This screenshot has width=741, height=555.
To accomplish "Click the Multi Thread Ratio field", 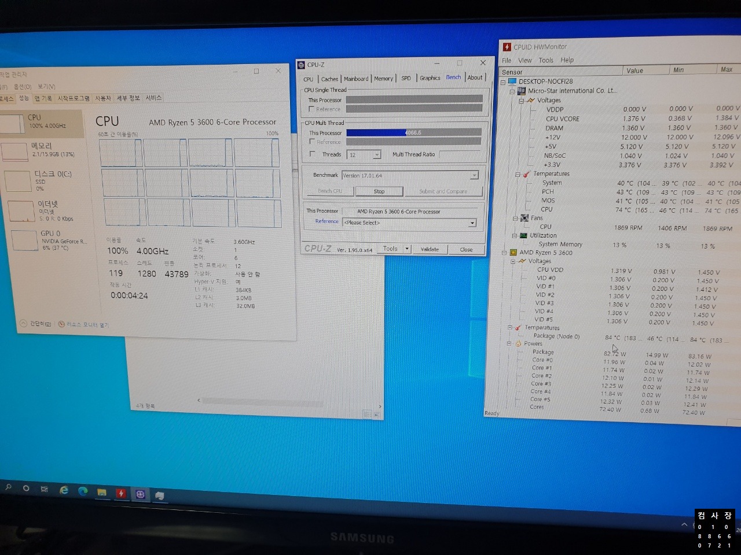I will [x=460, y=154].
